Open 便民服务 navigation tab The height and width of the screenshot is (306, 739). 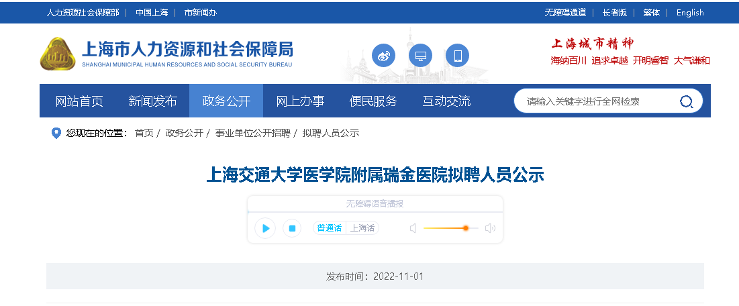373,101
